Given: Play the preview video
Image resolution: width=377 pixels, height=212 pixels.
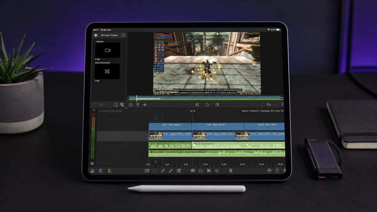Looking at the screenshot, I should [x=207, y=105].
